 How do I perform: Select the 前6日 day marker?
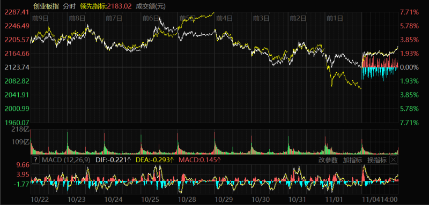click(151, 18)
